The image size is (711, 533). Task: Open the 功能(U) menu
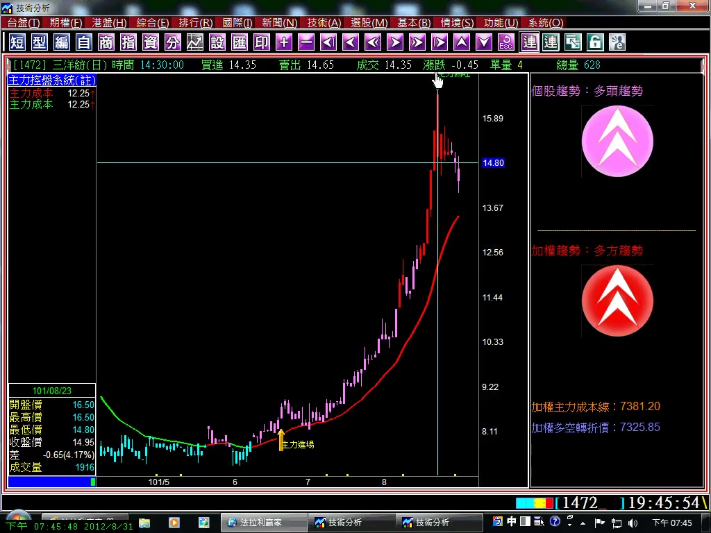(x=501, y=23)
